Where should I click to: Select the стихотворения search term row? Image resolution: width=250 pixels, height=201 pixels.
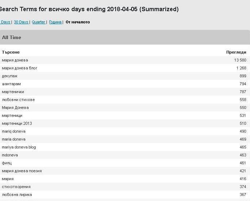click(16, 187)
